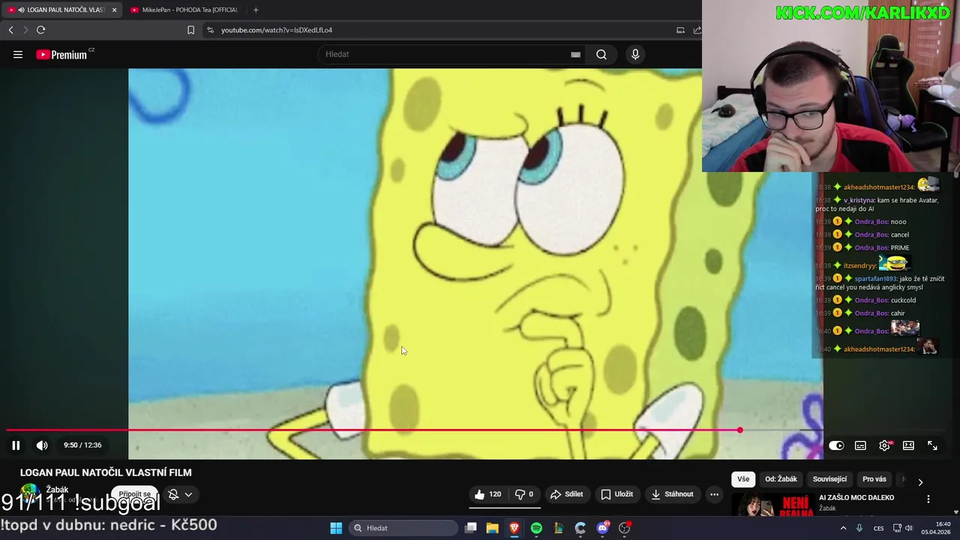
Task: Open File Explorer from the taskbar
Action: point(492,528)
